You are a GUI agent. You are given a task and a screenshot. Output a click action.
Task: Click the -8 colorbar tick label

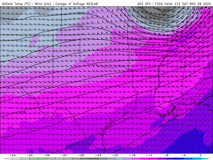[167, 155]
